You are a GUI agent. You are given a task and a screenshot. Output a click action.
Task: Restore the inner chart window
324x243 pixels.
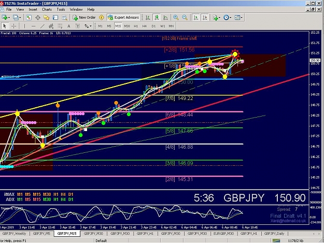coord(313,9)
